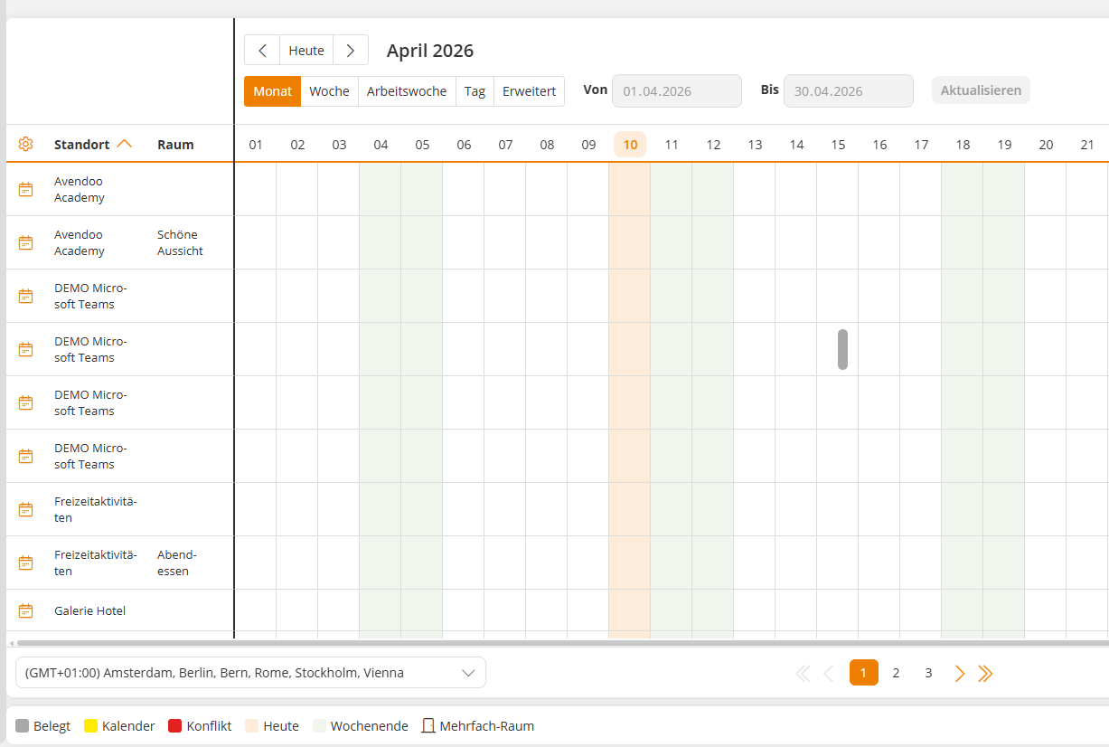Go to next page arrow in pagination
The image size is (1109, 747).
point(959,673)
